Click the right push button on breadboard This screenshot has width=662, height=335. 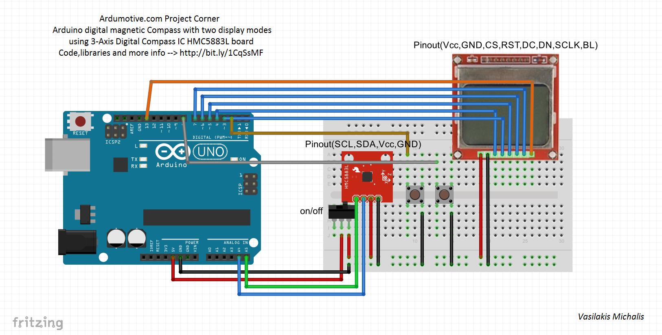444,195
